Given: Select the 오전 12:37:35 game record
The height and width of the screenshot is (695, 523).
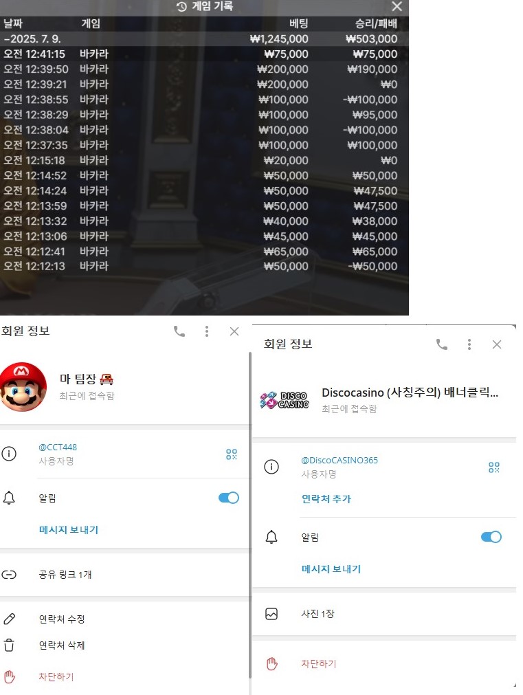Looking at the screenshot, I should click(x=204, y=145).
